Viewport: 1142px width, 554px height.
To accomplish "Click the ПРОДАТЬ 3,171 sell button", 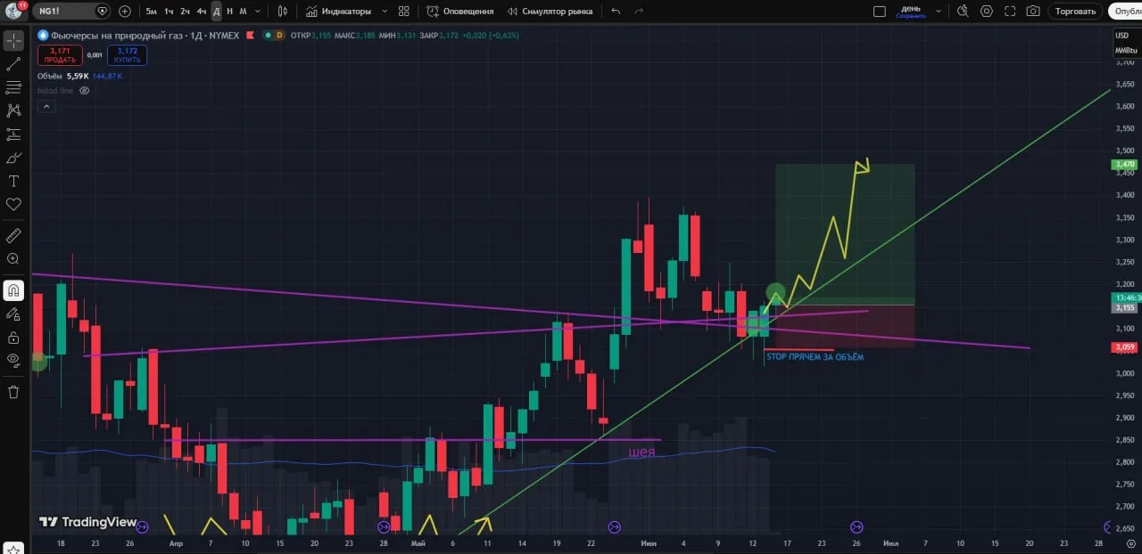I will [x=58, y=55].
